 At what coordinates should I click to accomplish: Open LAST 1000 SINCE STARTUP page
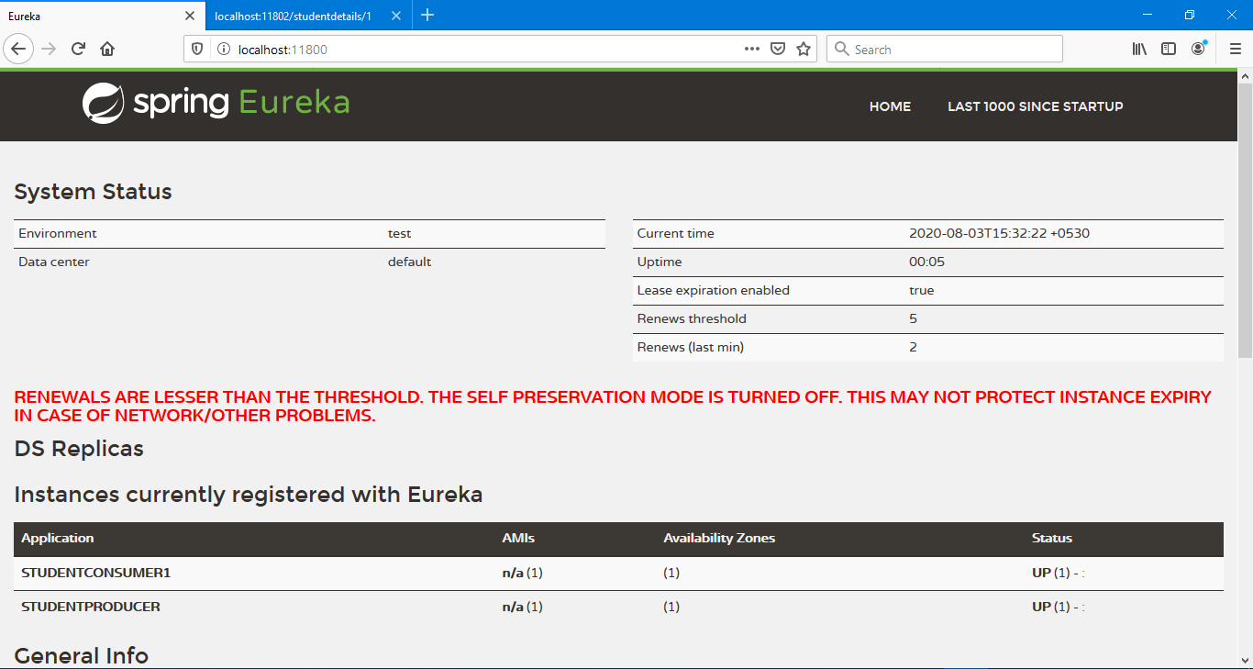coord(1035,106)
